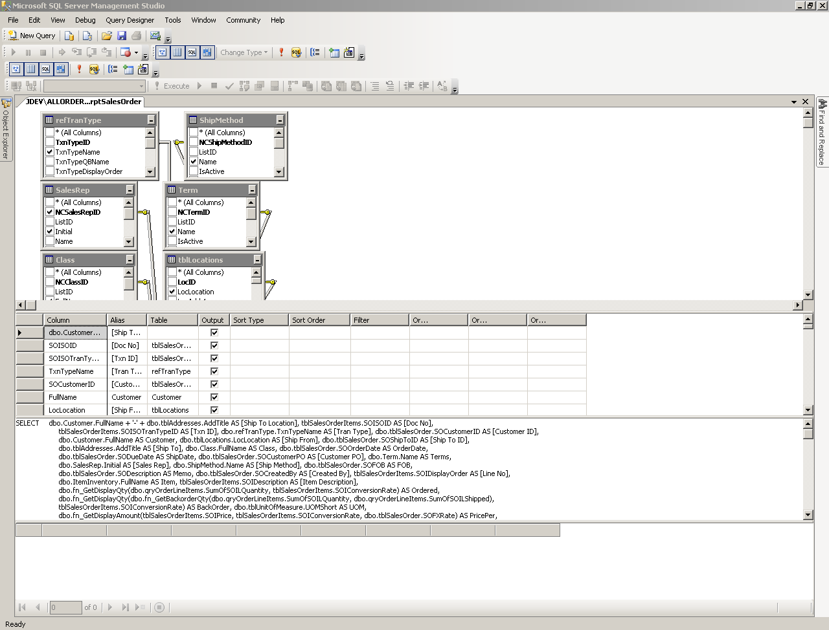Uncheck TxnTypeName in the refTranType table

[50, 152]
